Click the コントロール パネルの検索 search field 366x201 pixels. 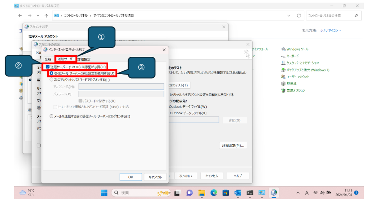329,16
